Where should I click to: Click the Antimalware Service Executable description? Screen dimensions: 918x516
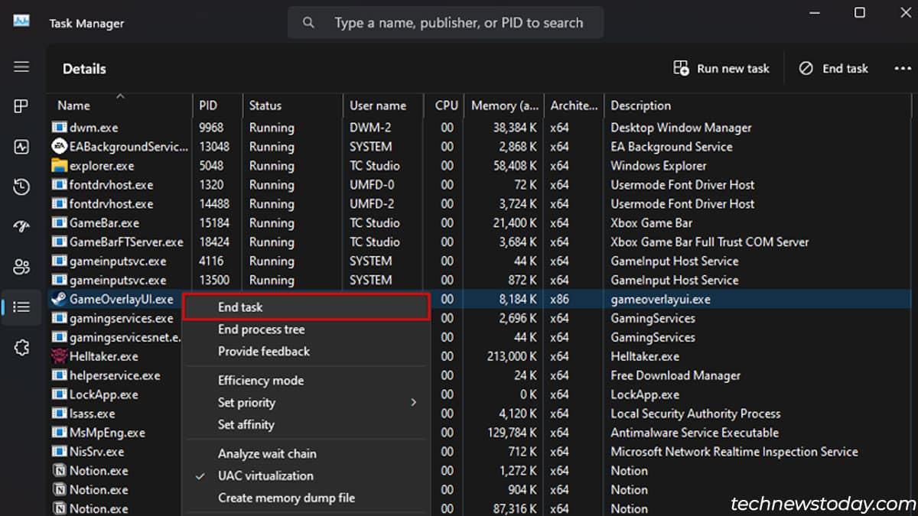click(695, 433)
